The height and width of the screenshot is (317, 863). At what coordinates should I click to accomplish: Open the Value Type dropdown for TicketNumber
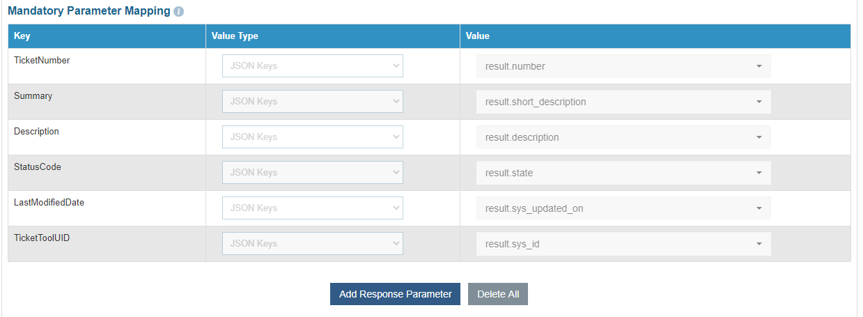tap(312, 66)
